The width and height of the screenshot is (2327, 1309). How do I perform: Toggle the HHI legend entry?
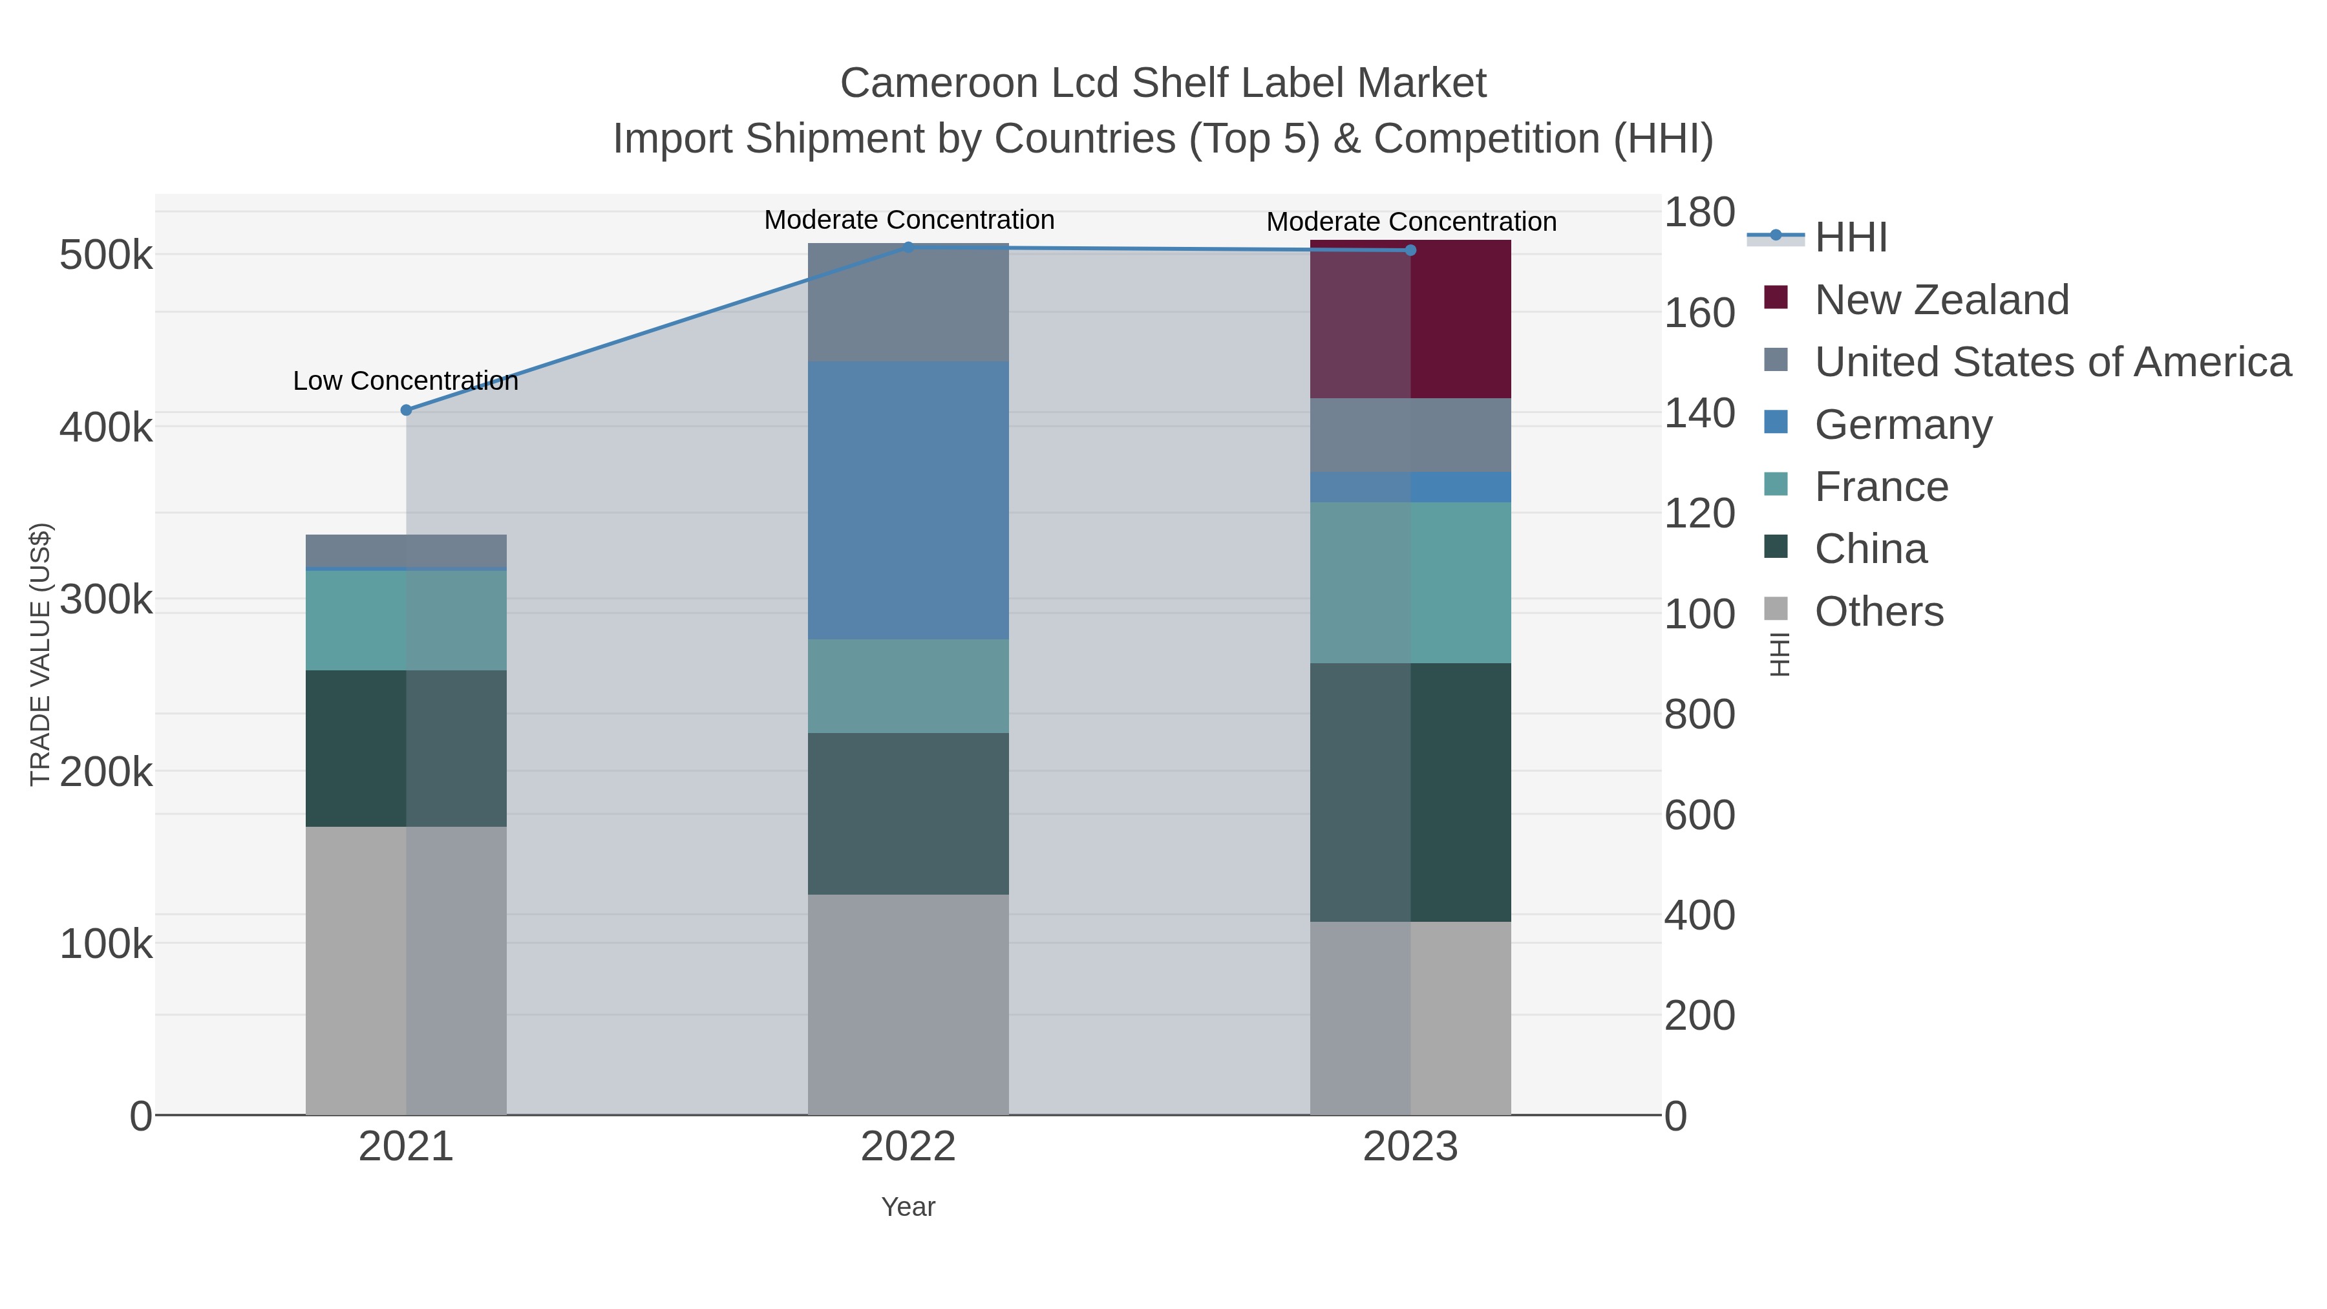(1816, 237)
